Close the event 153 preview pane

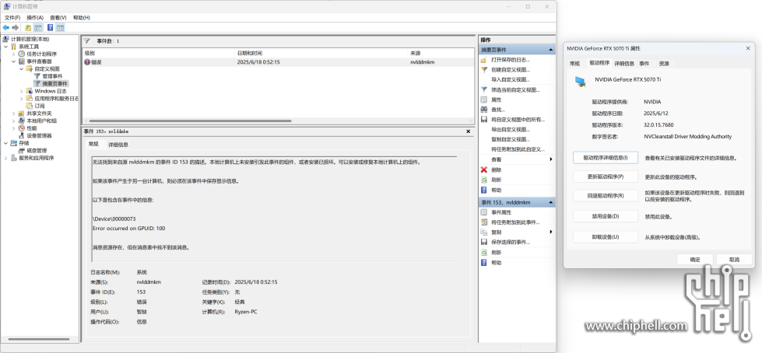(469, 131)
